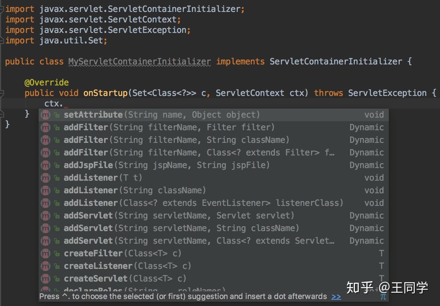Click the method icon beside declareRoles
This screenshot has width=440, height=306.
pyautogui.click(x=46, y=291)
